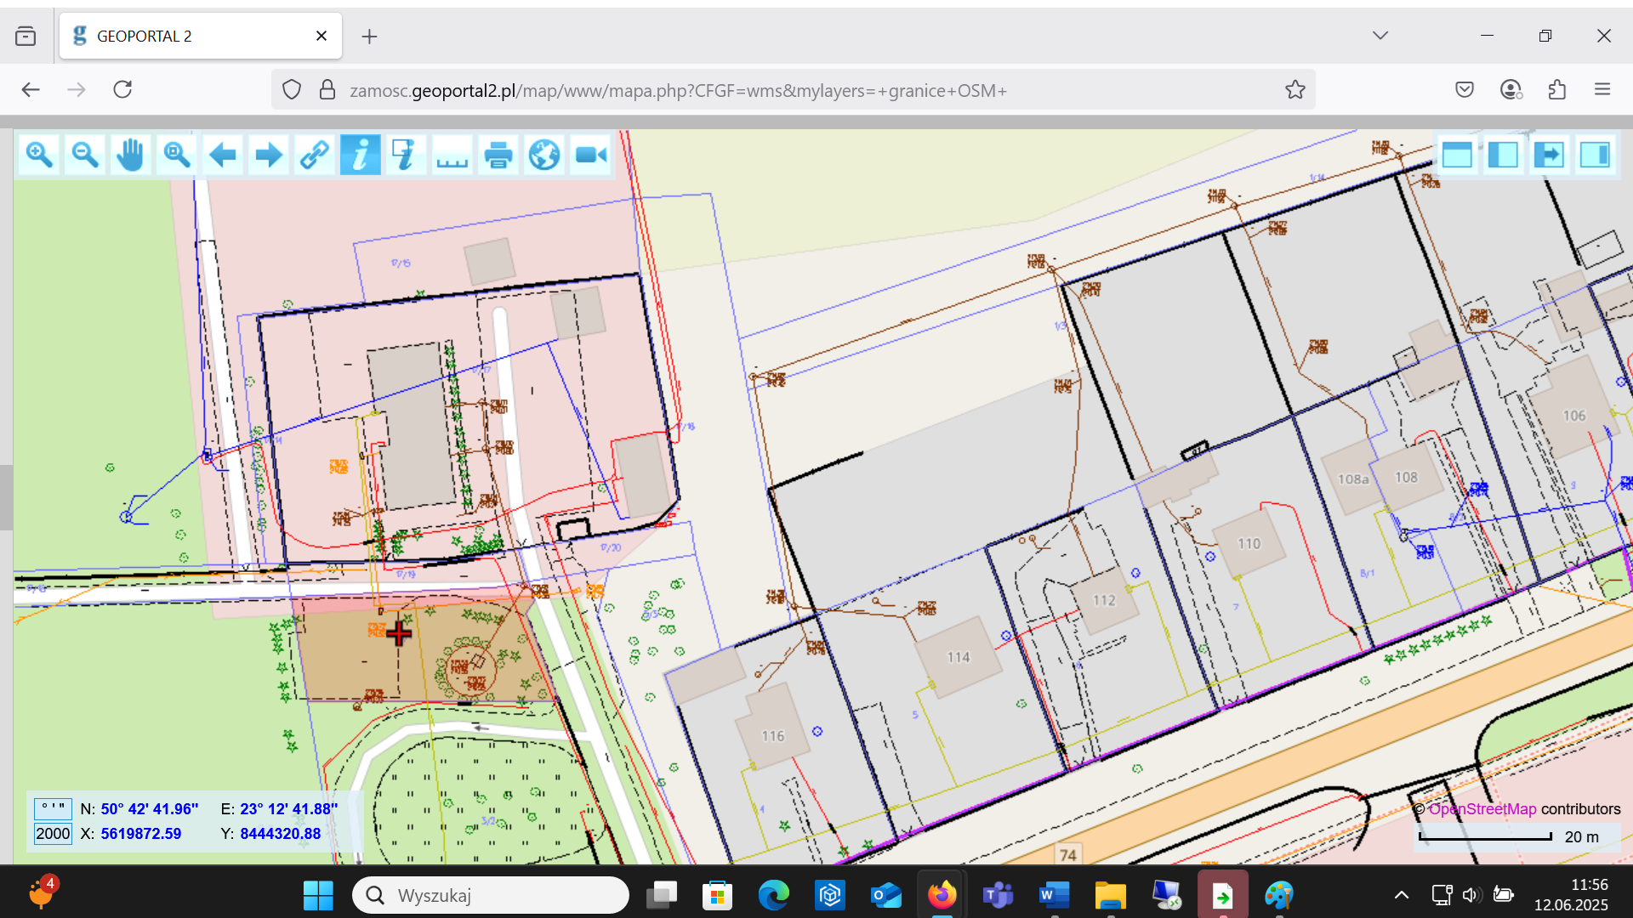Open the measure ruler tool
Viewport: 1633px width, 918px height.
(452, 155)
